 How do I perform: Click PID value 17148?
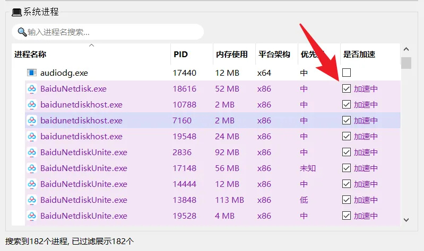[185, 168]
